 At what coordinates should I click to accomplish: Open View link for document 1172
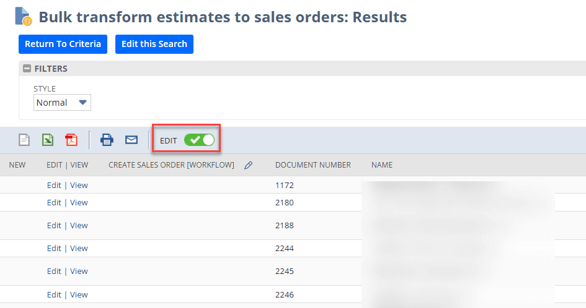point(79,186)
